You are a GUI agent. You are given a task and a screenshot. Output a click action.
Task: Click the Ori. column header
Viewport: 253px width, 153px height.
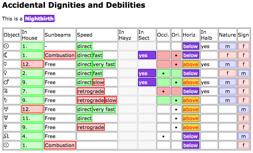[176, 35]
